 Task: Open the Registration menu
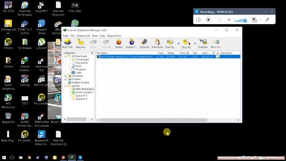(114, 36)
